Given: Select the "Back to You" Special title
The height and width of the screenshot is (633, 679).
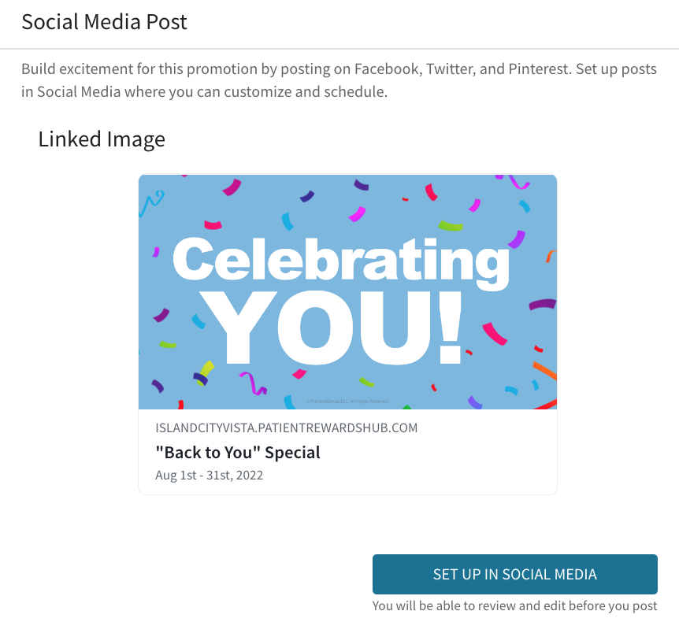Looking at the screenshot, I should 238,453.
